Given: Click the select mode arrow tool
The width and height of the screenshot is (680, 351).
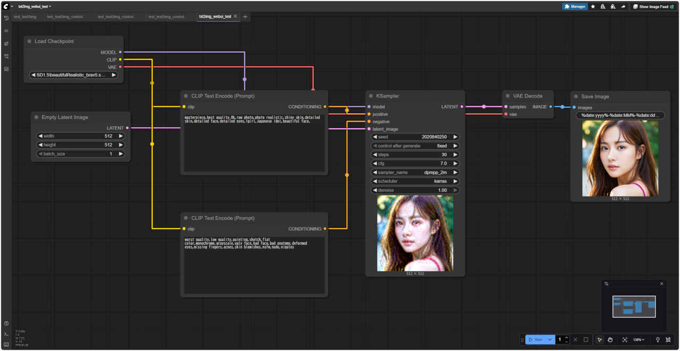Looking at the screenshot, I should 600,340.
